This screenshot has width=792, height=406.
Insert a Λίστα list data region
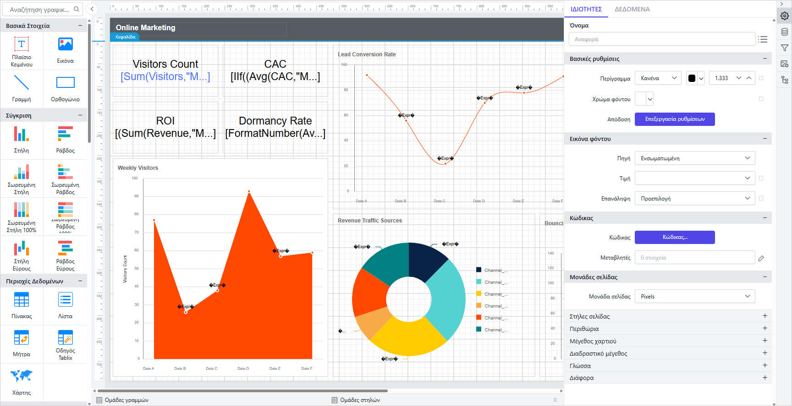click(66, 306)
